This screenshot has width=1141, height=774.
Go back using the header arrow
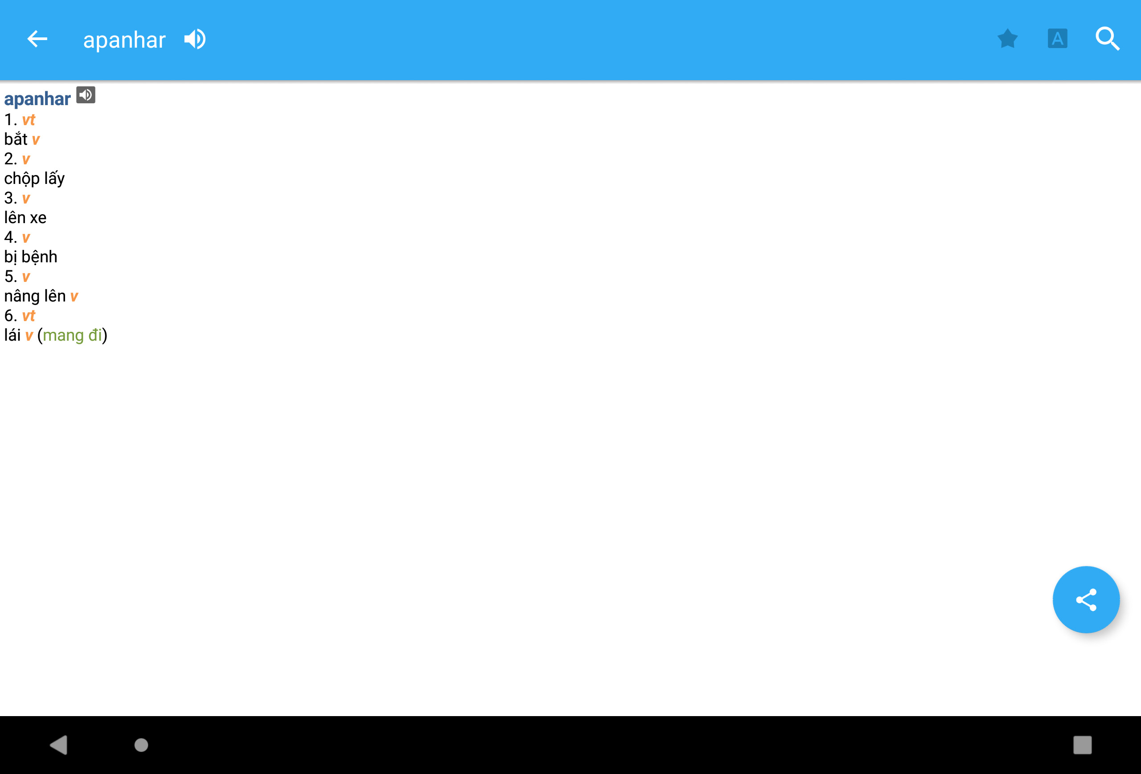37,39
